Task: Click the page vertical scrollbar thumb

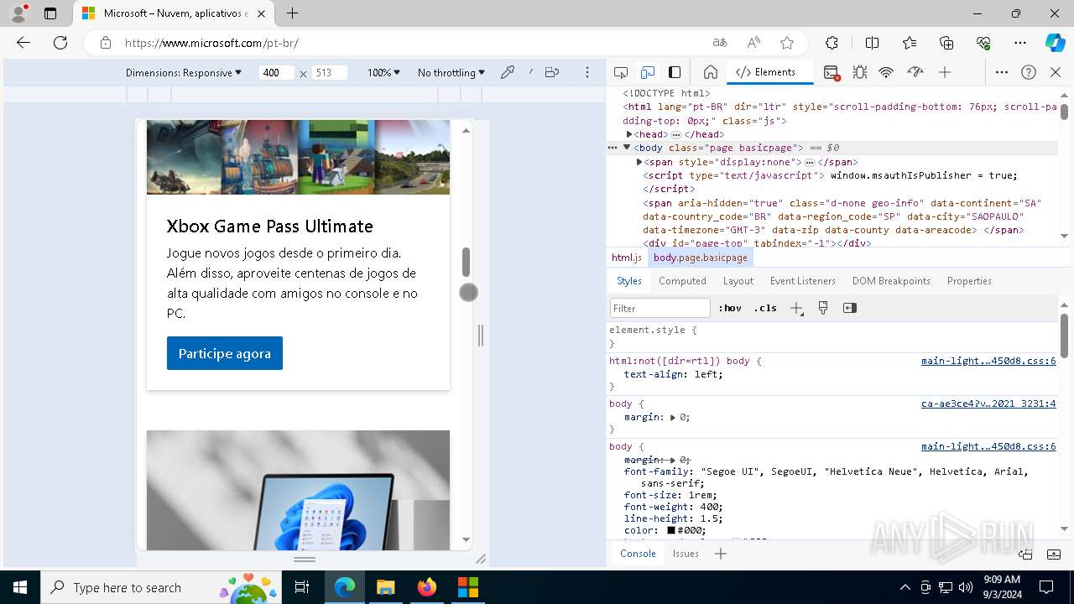Action: [x=466, y=262]
